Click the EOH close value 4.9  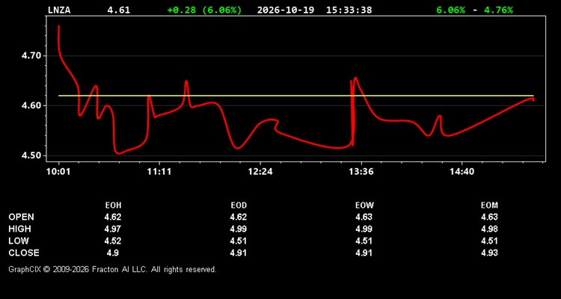coord(113,253)
